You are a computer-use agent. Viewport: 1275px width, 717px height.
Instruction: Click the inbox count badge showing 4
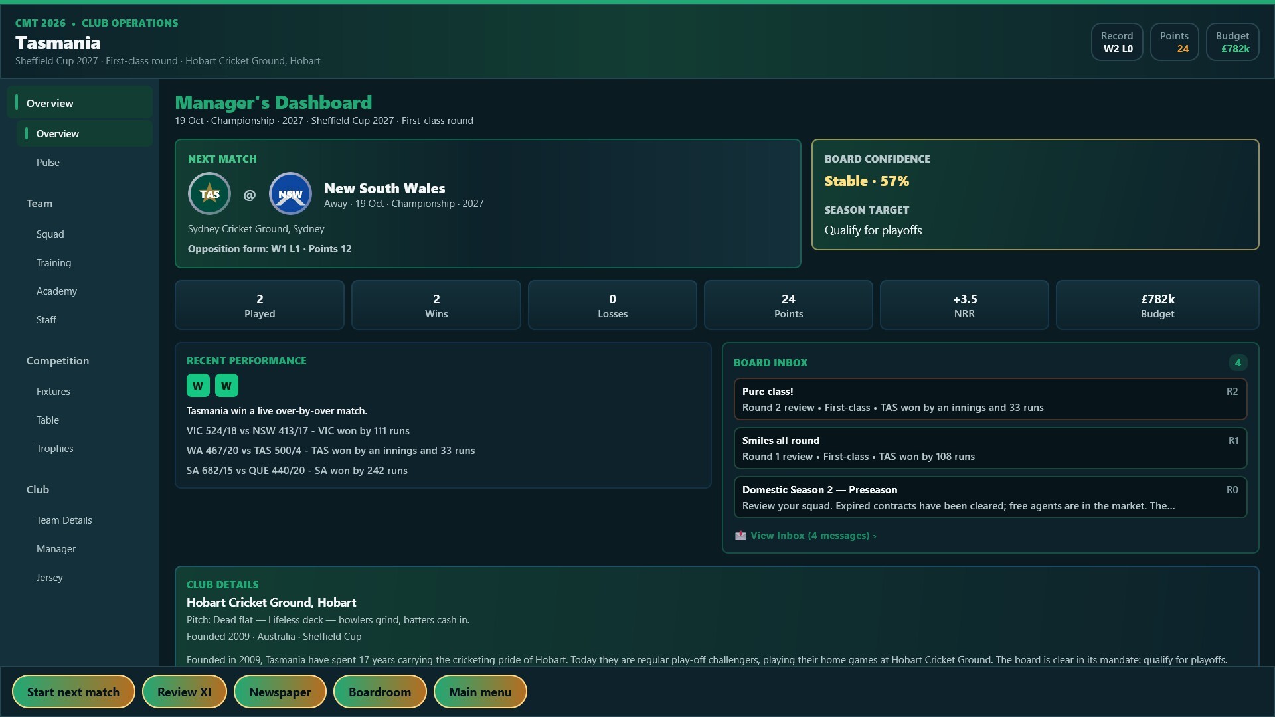coord(1238,362)
